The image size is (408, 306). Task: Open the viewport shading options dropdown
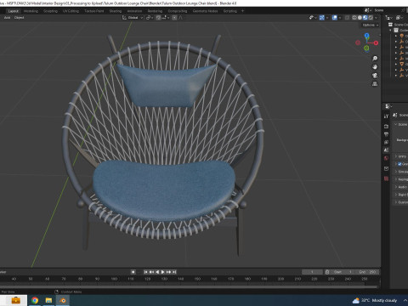[377, 18]
